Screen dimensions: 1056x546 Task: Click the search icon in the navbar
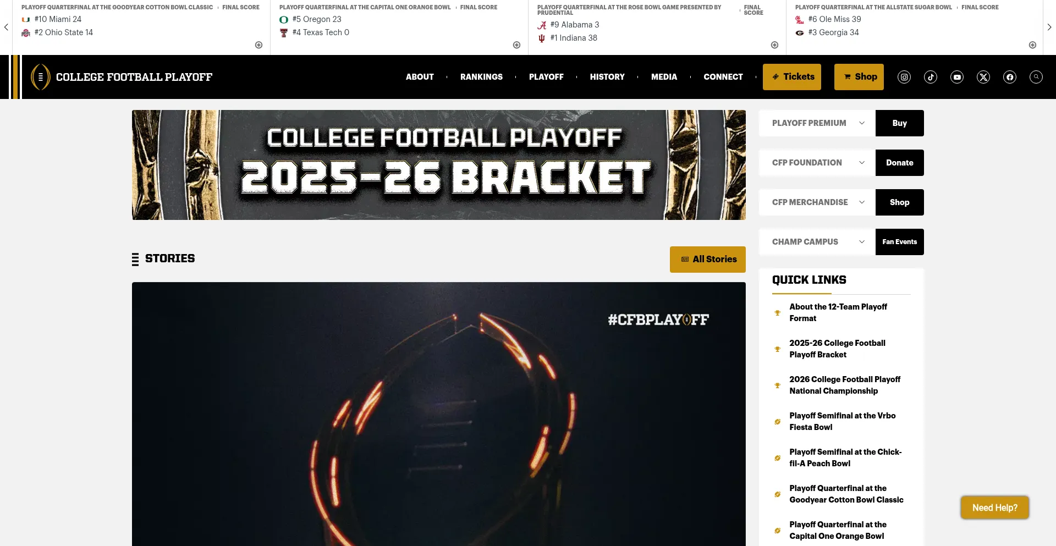[x=1036, y=77]
